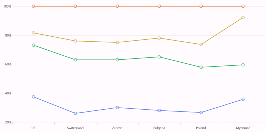The height and width of the screenshot is (132, 266).
Task: Click the Switzerland x-axis label
Action: point(75,128)
